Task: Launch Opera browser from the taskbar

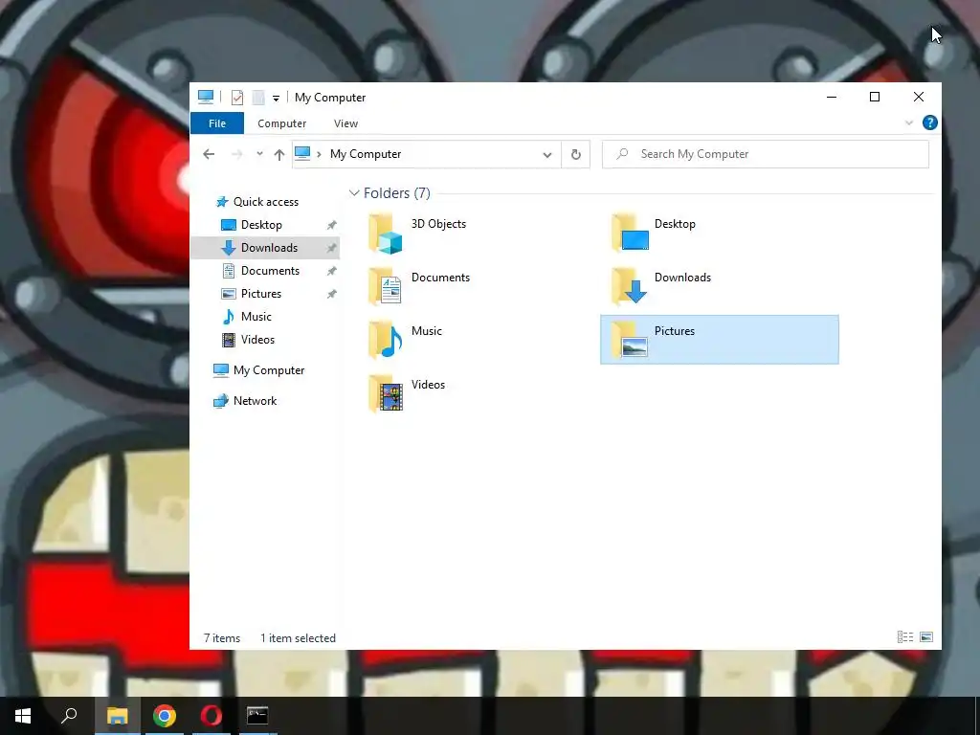Action: [x=212, y=716]
